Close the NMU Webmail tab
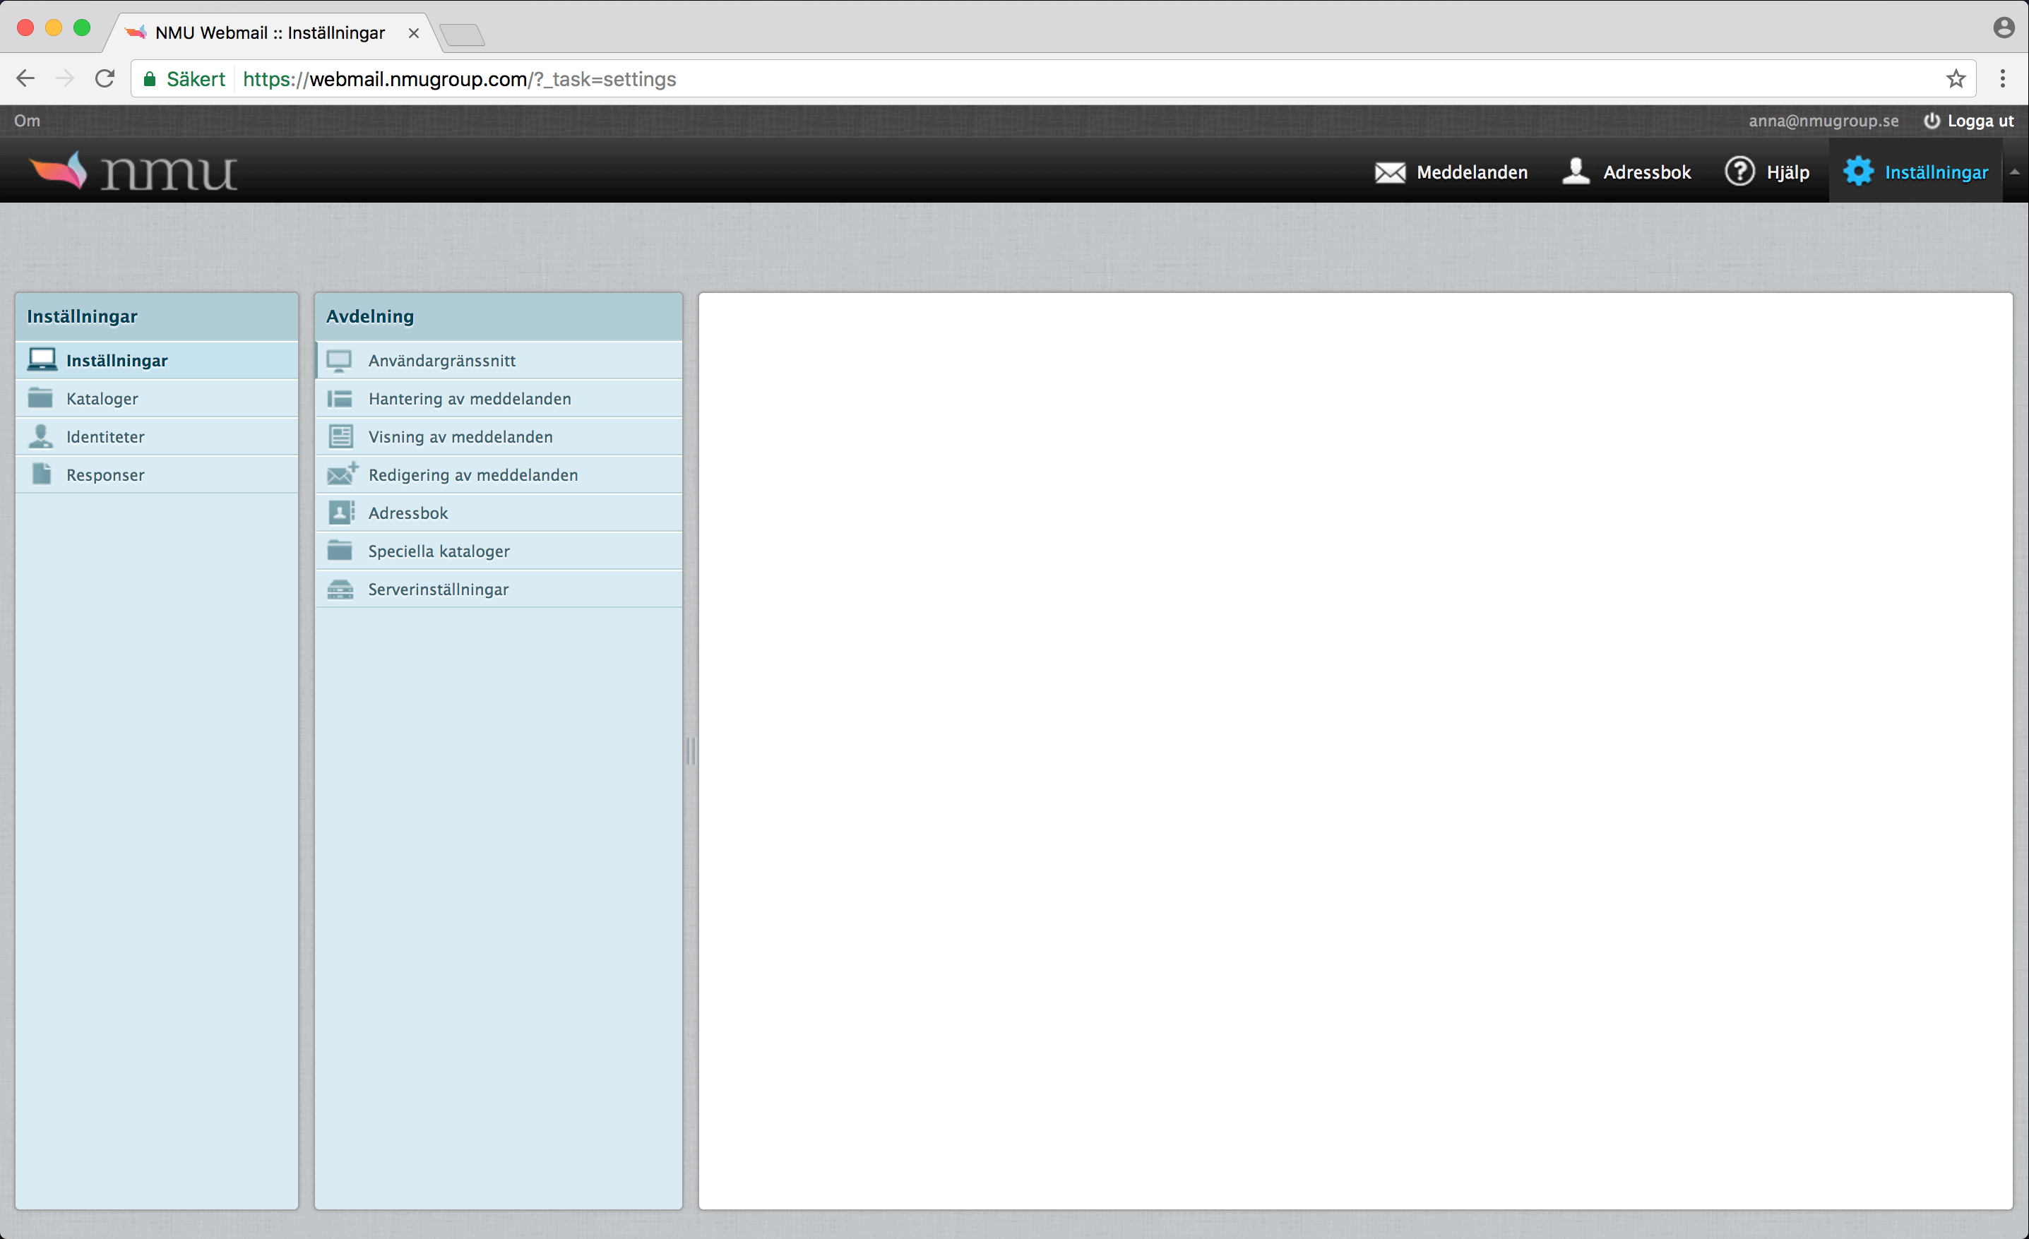Screen dimensions: 2029x1239 coord(413,33)
